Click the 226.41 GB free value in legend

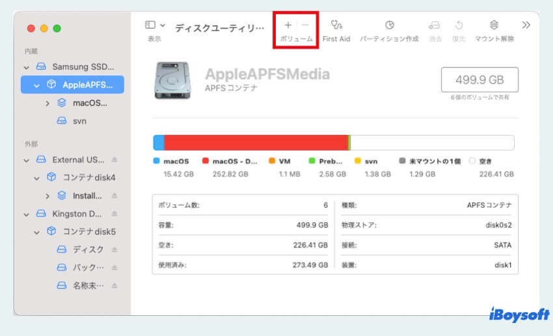click(x=496, y=174)
